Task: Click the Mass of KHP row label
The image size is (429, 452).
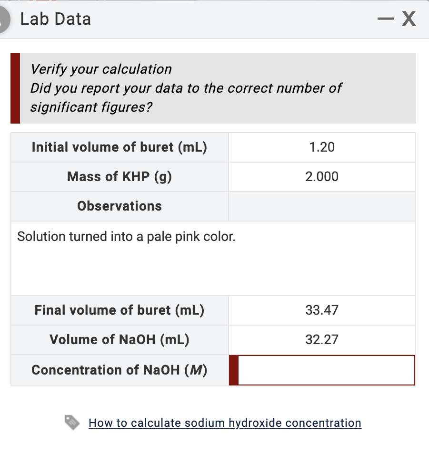Action: [x=119, y=176]
